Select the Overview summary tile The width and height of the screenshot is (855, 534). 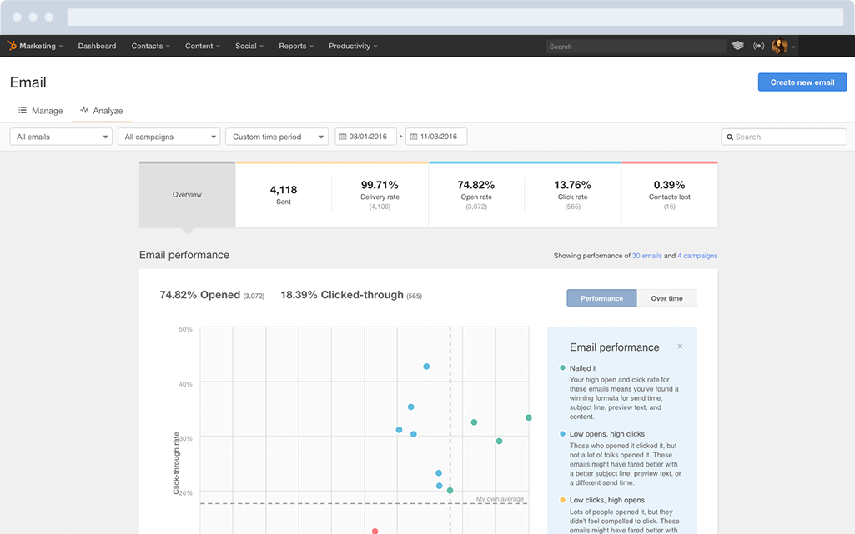[x=187, y=193]
